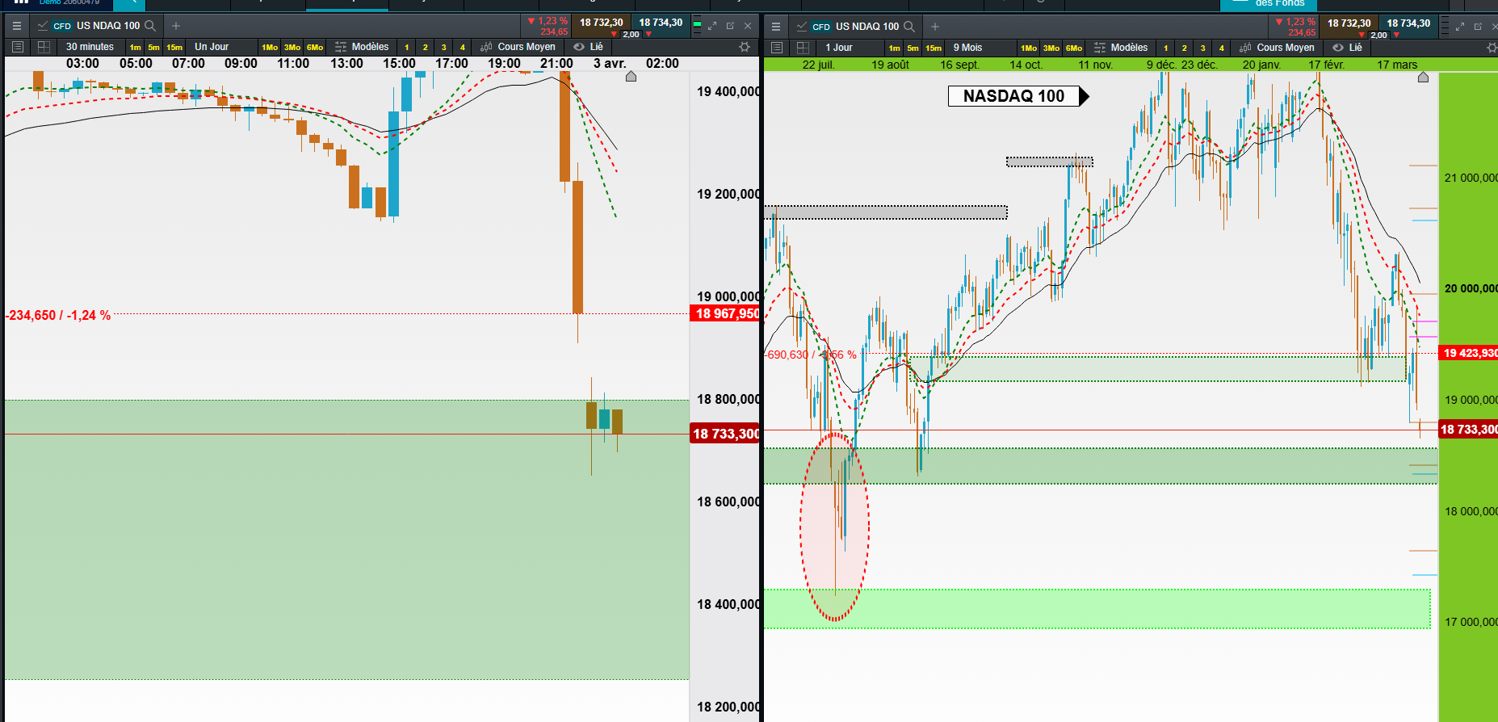Set left chart period to 3Mo
This screenshot has width=1498, height=722.
(x=292, y=47)
